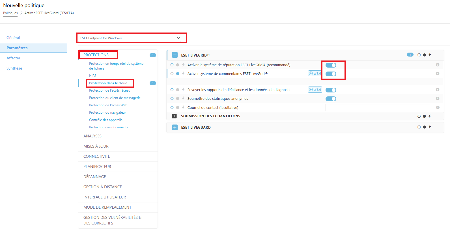Open the ESET Endpoint for Windows product dropdown
Screen dimensions: 450x229
tap(130, 38)
